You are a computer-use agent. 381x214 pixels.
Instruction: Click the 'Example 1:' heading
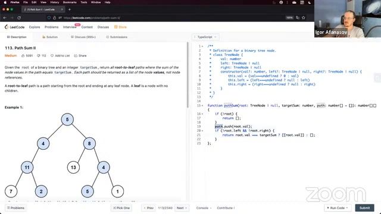click(x=14, y=107)
